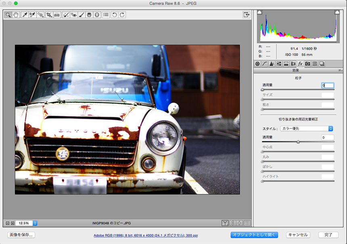Click the ぼかし slider
Image resolution: width=347 pixels, height=244 pixels.
click(x=298, y=171)
